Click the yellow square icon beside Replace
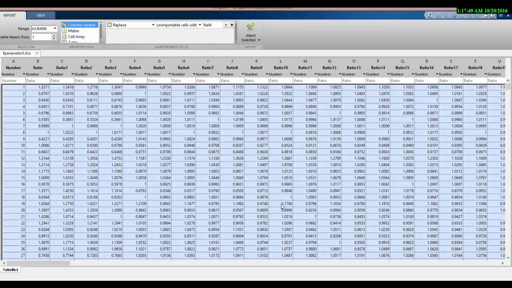 tap(109, 25)
